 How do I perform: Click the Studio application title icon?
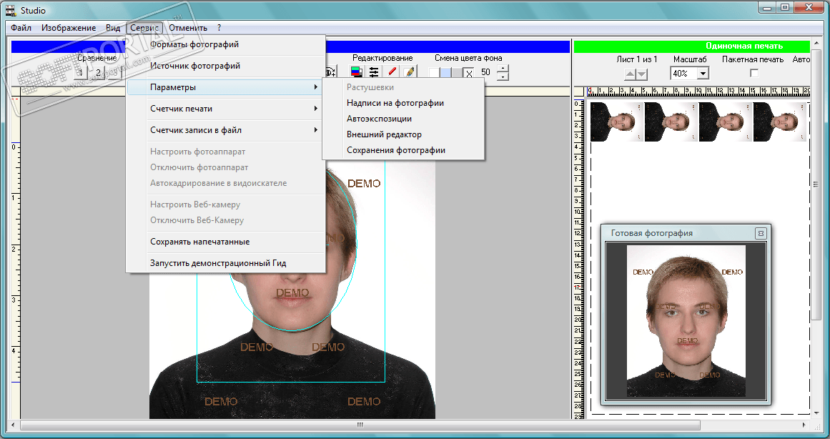tap(11, 9)
